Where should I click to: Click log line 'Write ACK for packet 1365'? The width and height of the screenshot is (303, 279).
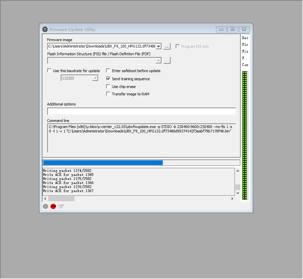coord(68,175)
